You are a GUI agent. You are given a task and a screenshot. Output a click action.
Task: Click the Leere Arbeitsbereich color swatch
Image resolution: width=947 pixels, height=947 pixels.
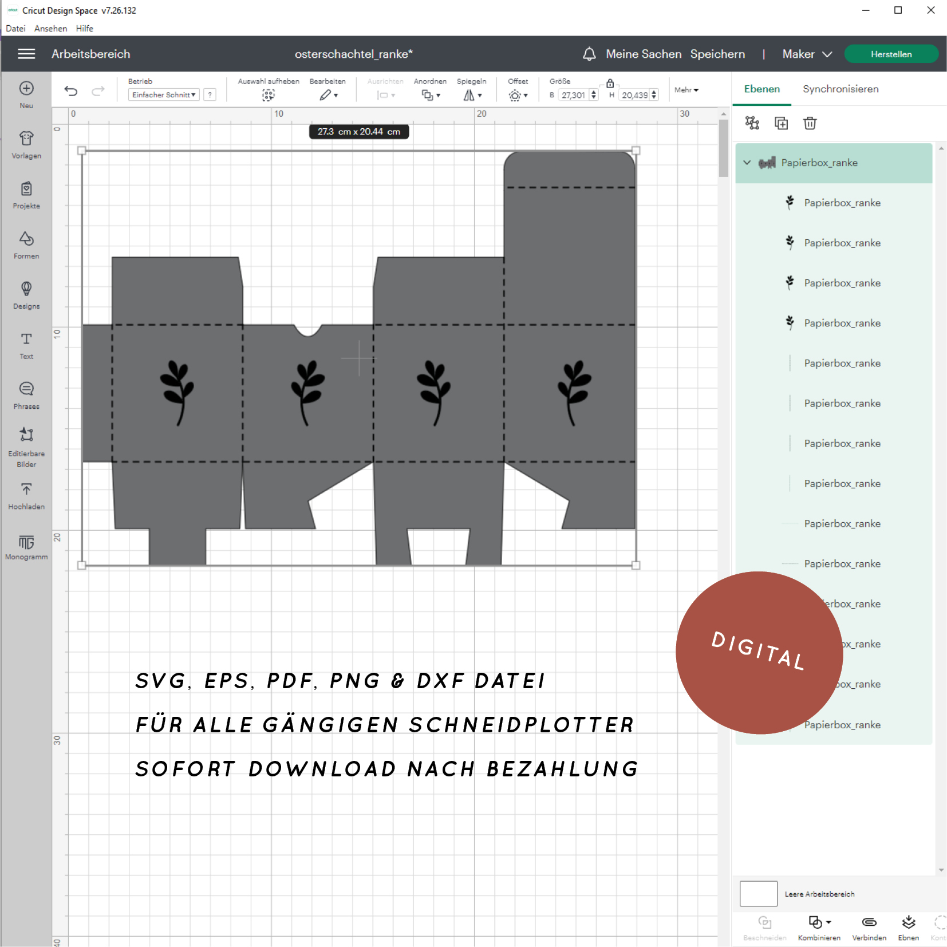coord(758,894)
